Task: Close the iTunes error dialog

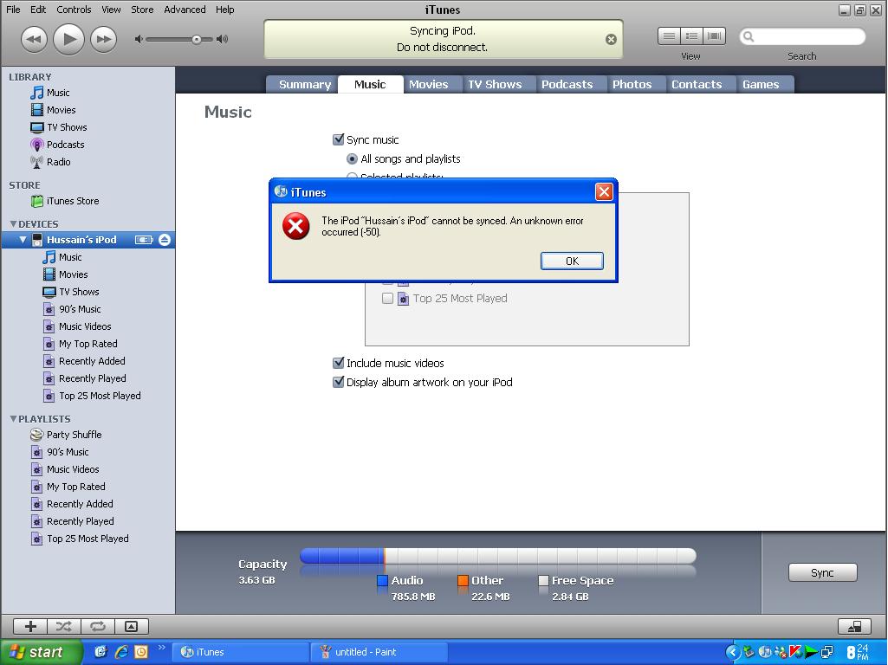Action: (604, 192)
